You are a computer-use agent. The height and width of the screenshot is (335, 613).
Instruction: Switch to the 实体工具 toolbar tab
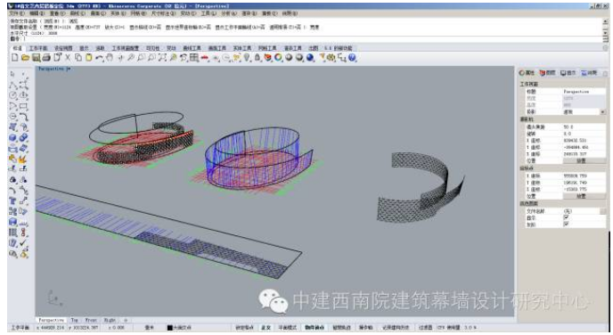coord(242,48)
